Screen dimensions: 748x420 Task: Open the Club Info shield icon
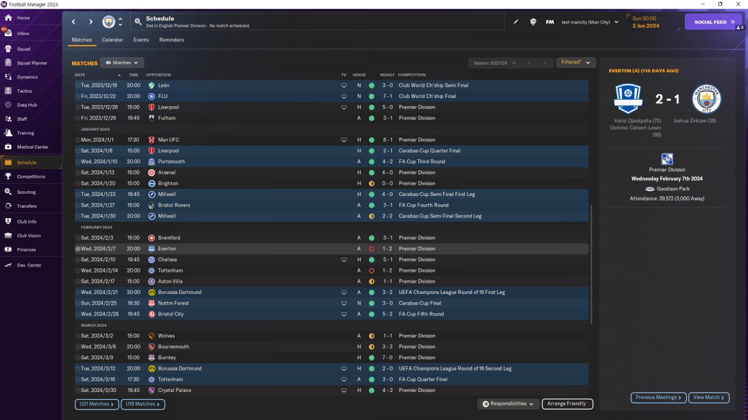[8, 221]
